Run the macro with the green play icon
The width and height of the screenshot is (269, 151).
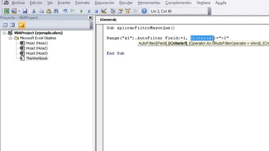tap(82, 11)
